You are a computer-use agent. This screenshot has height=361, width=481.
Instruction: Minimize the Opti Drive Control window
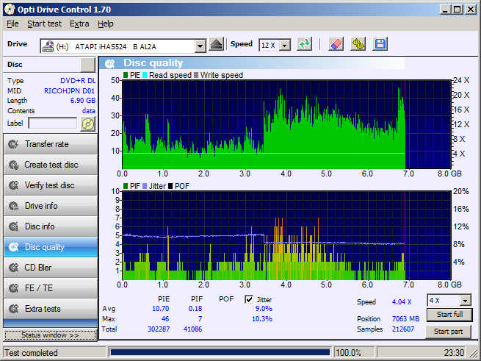tap(446, 10)
